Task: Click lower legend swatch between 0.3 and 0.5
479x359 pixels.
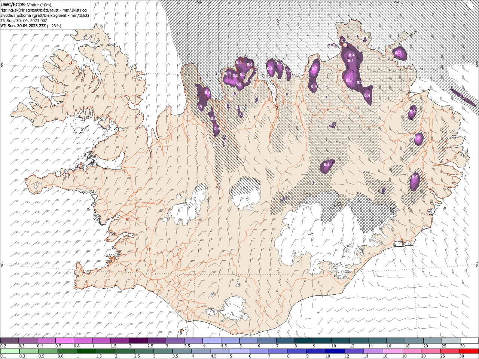Action: 29,351
